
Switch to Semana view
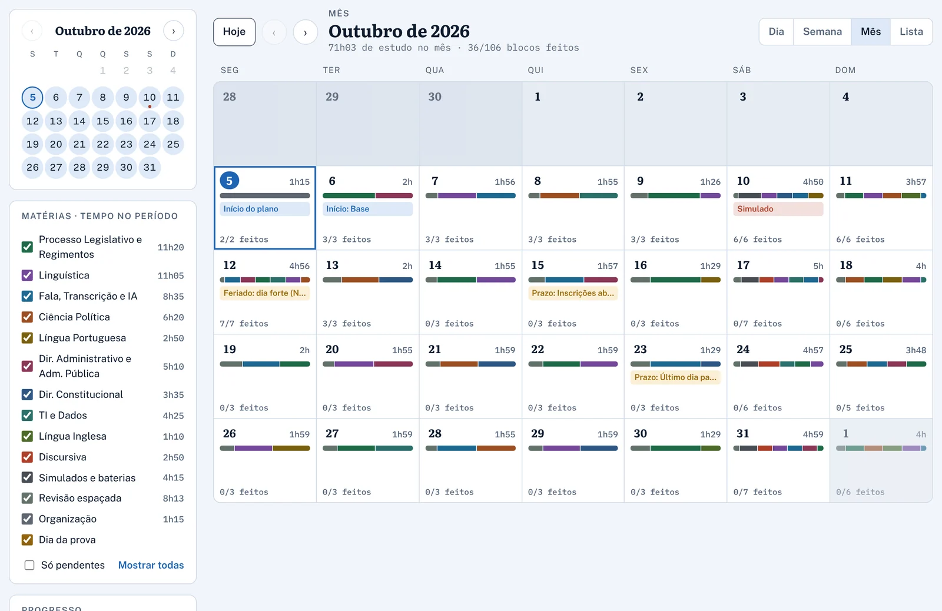pyautogui.click(x=822, y=32)
